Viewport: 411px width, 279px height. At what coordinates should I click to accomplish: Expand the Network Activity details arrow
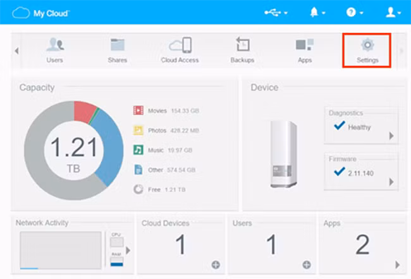pyautogui.click(x=128, y=251)
